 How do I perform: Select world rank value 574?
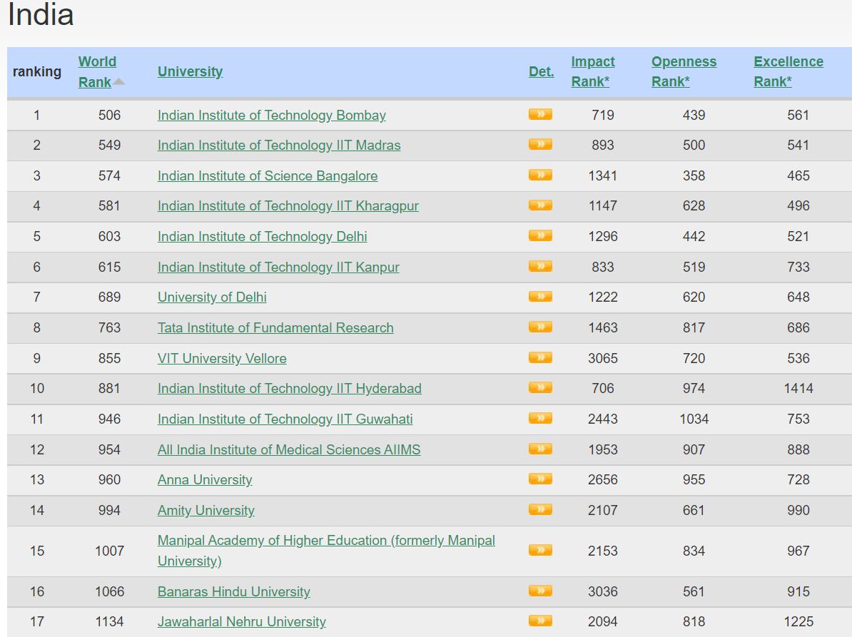[109, 176]
